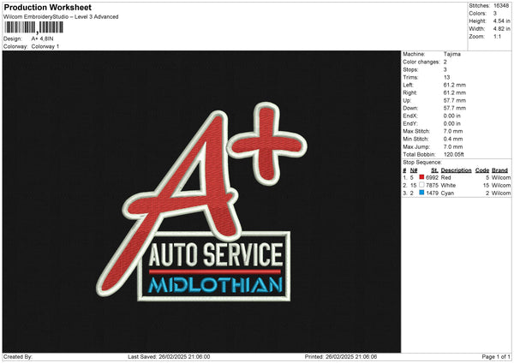514x363 pixels.
Task: Click the 'N#' column header
Action: pyautogui.click(x=414, y=170)
